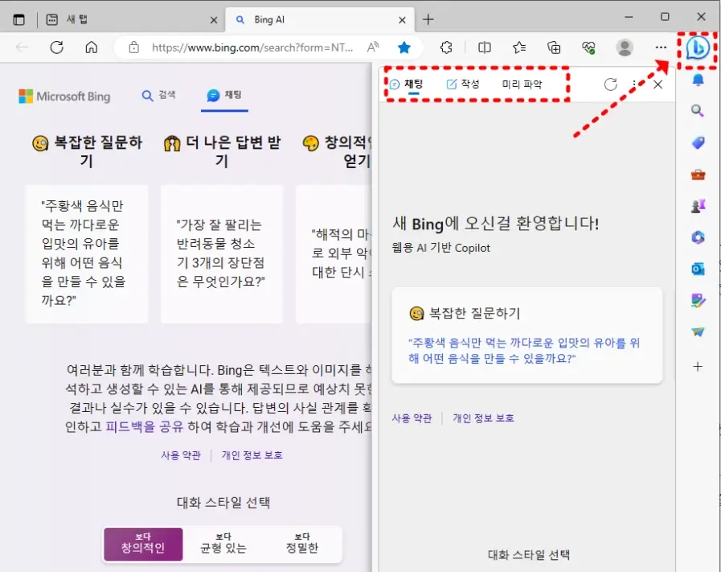Add this page to favorites
This screenshot has width=721, height=572.
[404, 47]
